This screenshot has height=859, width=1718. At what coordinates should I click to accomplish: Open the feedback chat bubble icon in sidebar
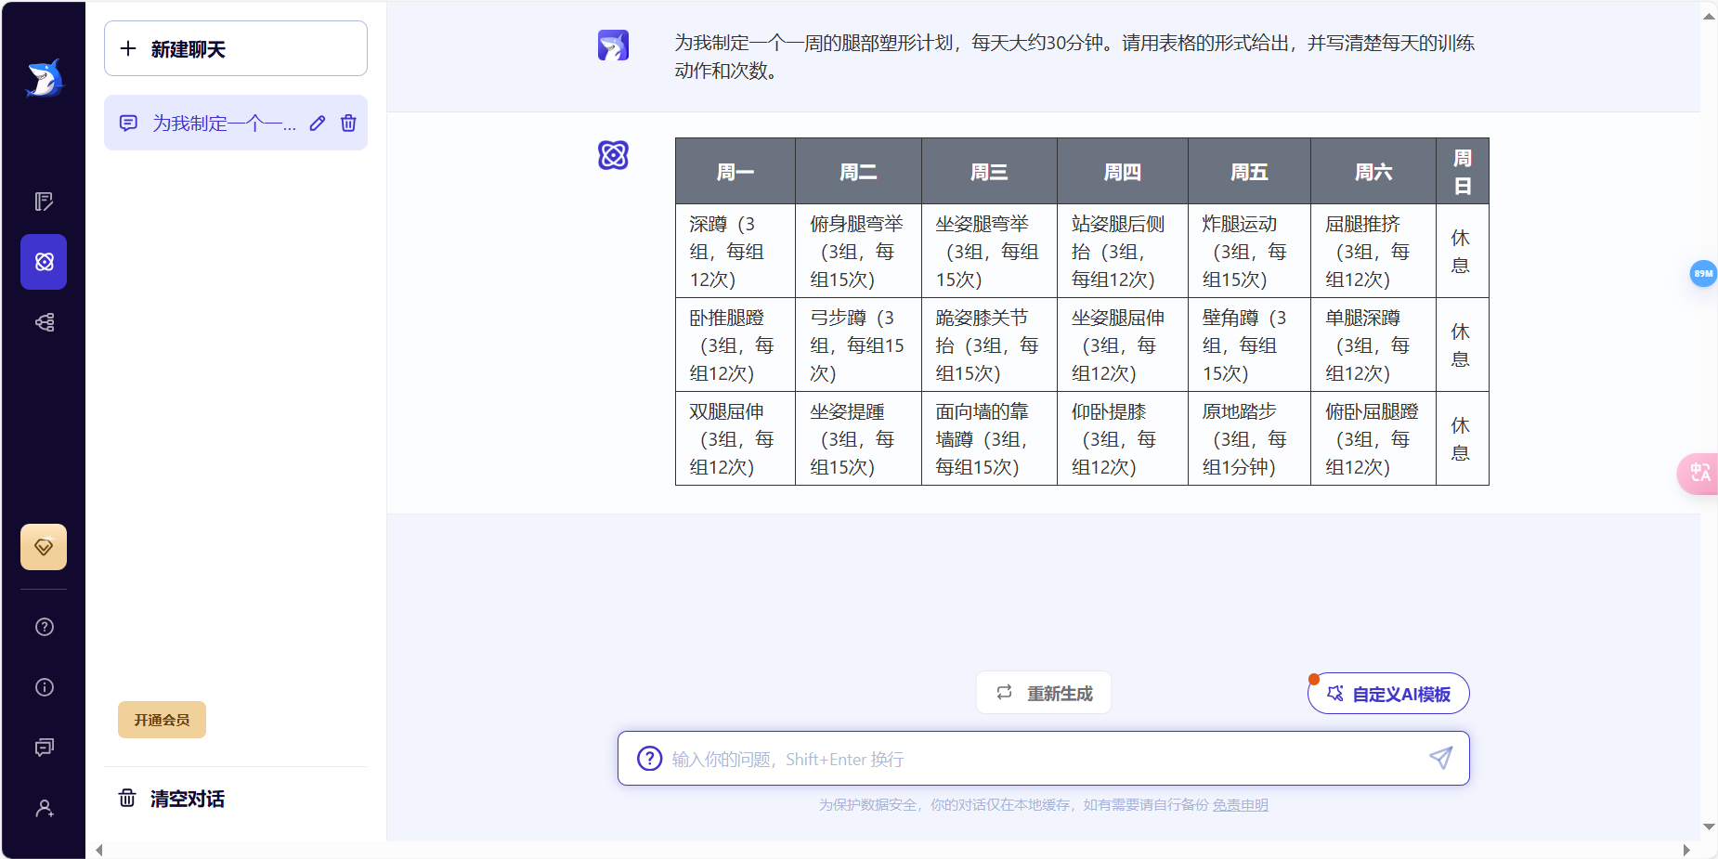click(x=43, y=748)
